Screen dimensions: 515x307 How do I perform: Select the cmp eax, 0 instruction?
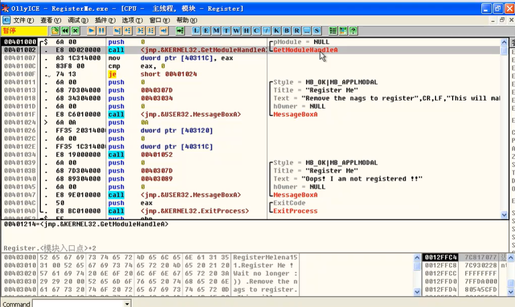tap(137, 66)
